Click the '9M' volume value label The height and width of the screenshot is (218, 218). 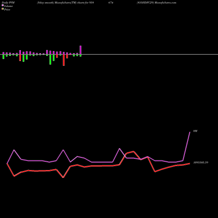(195, 131)
